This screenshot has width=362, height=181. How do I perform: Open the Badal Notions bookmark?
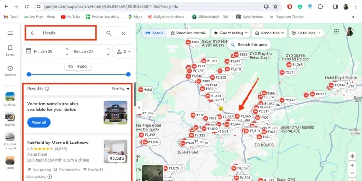250,17
